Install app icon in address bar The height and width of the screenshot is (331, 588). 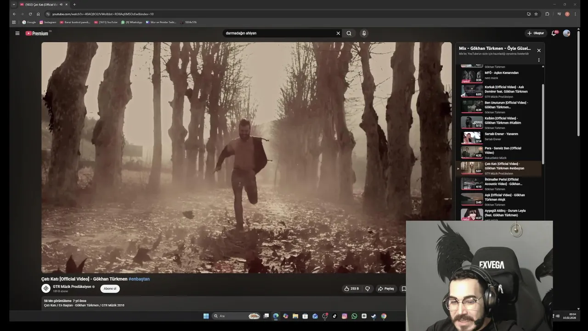click(529, 14)
